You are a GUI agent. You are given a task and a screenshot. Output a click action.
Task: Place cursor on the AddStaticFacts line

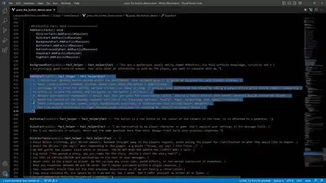47,30
